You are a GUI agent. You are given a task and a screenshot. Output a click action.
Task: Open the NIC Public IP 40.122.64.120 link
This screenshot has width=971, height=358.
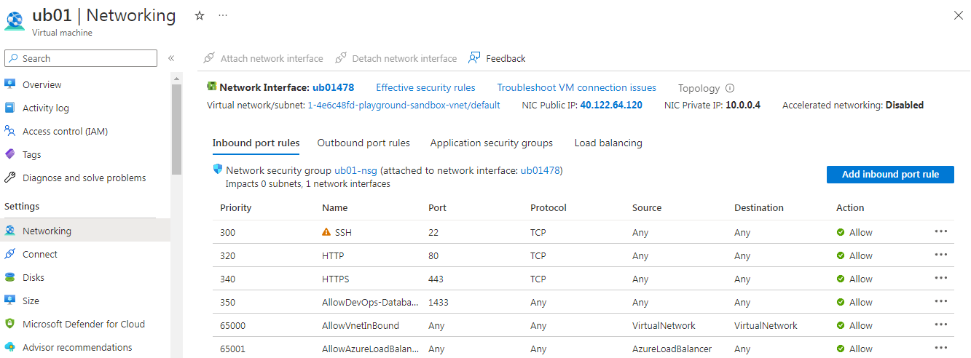(611, 105)
